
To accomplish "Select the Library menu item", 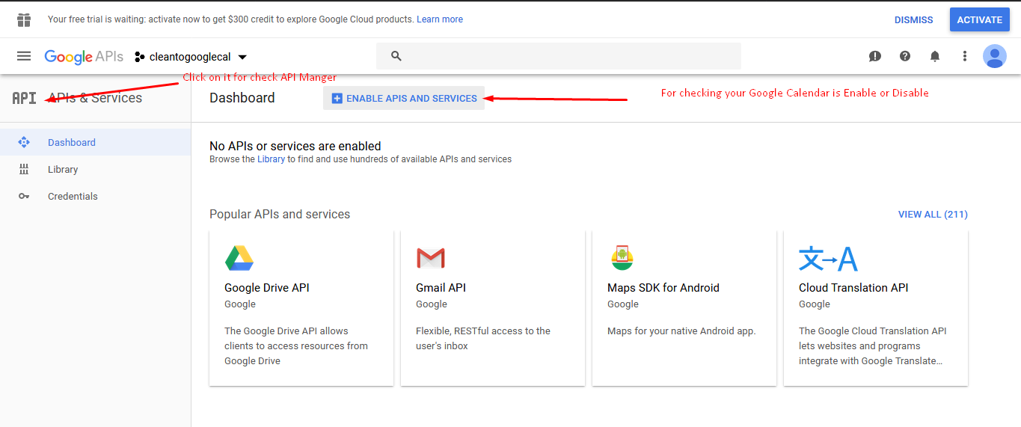I will point(96,169).
